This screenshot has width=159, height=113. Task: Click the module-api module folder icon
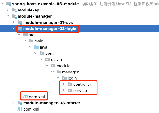[x=14, y=10]
